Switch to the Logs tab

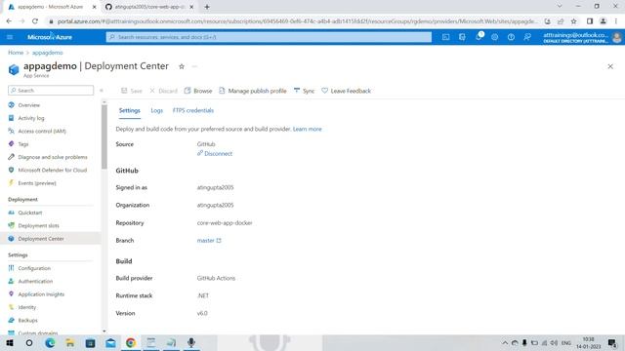[x=156, y=110]
